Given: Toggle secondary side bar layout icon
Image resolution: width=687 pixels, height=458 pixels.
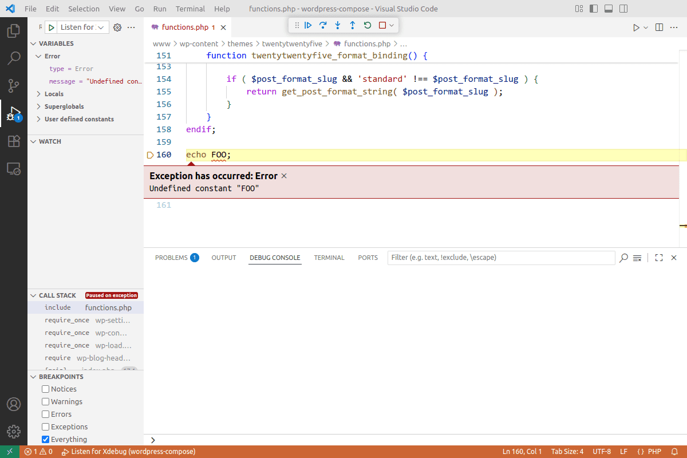Looking at the screenshot, I should 623,9.
